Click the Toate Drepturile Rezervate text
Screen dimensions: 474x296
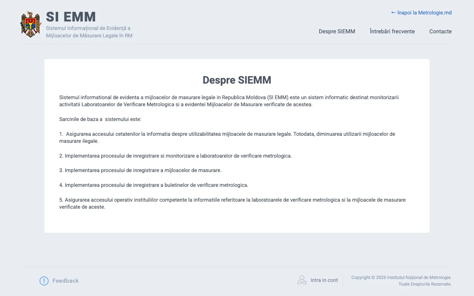point(425,284)
